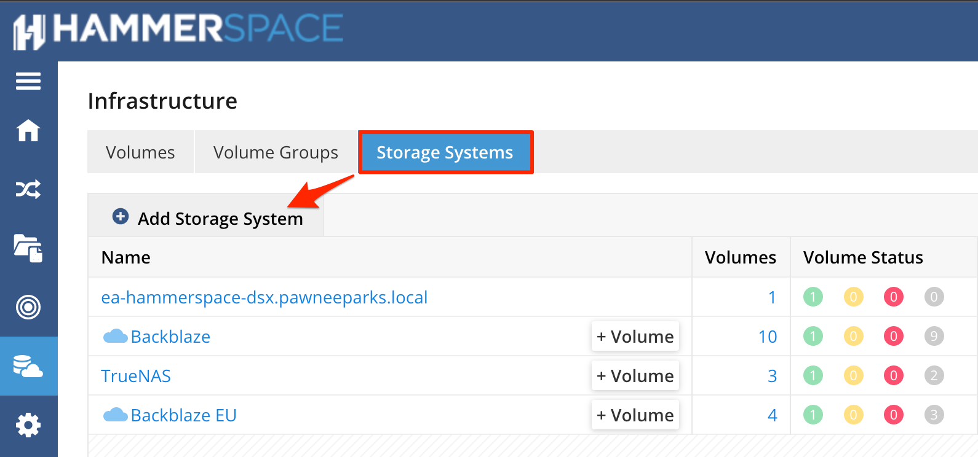
Task: Open the TrueNAS storage system link
Action: pyautogui.click(x=136, y=376)
